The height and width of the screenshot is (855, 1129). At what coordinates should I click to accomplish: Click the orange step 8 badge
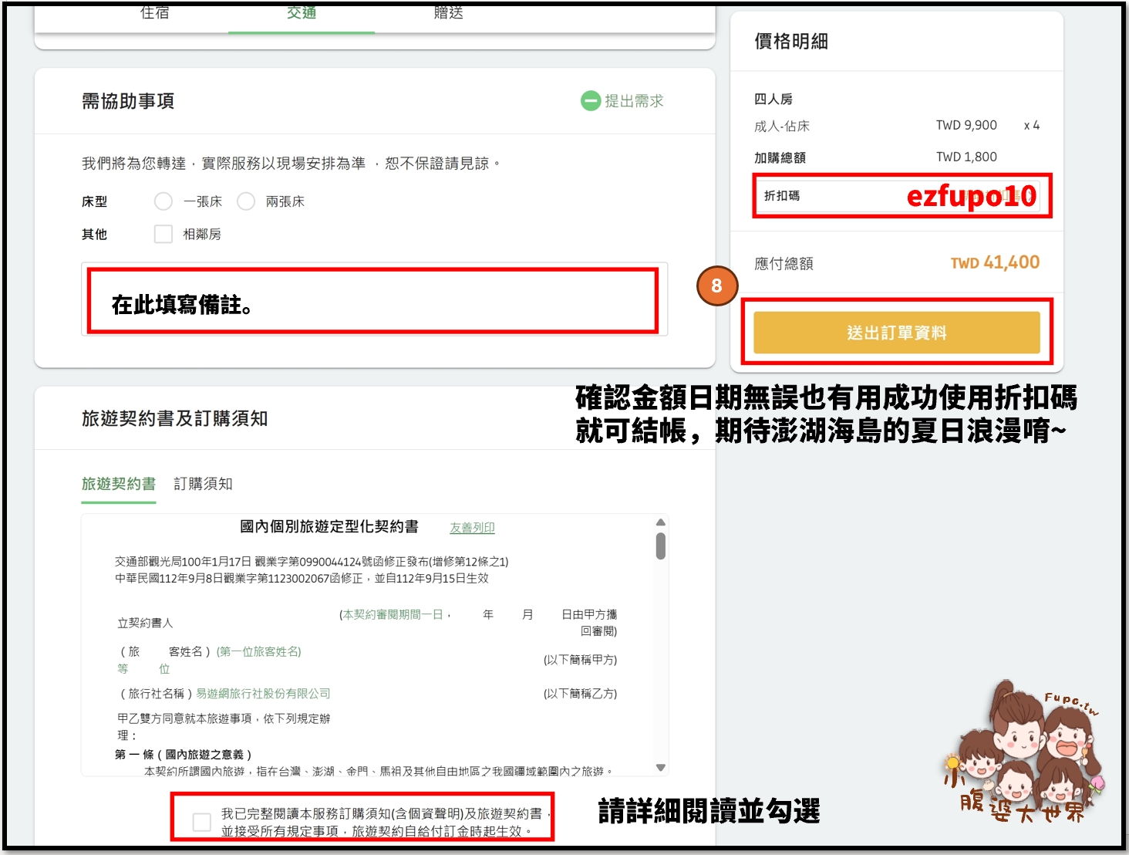point(717,286)
